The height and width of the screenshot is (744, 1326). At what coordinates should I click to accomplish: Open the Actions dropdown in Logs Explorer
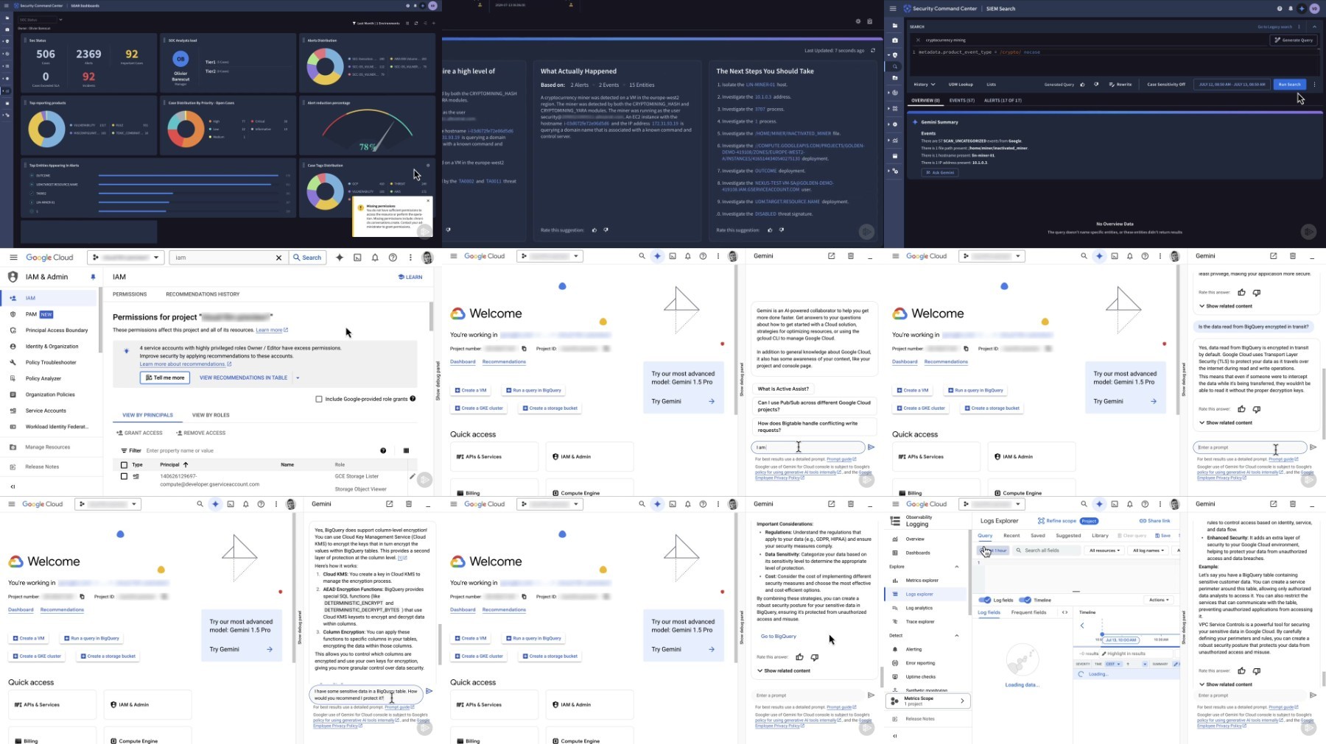point(1159,600)
